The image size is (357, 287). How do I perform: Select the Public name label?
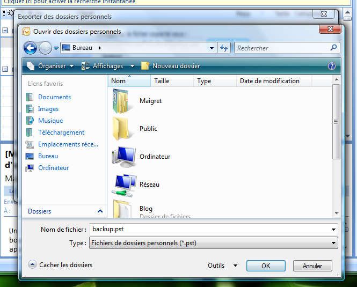pos(149,129)
